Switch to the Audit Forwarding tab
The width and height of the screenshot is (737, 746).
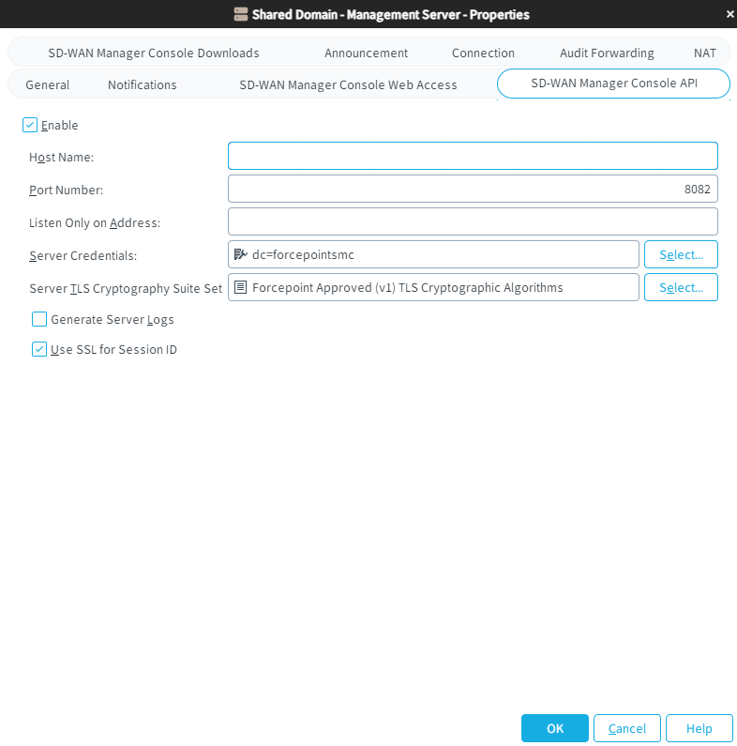(607, 53)
